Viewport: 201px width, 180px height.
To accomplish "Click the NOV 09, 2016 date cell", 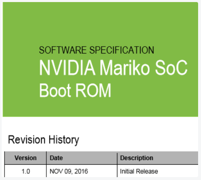I will [82, 171].
